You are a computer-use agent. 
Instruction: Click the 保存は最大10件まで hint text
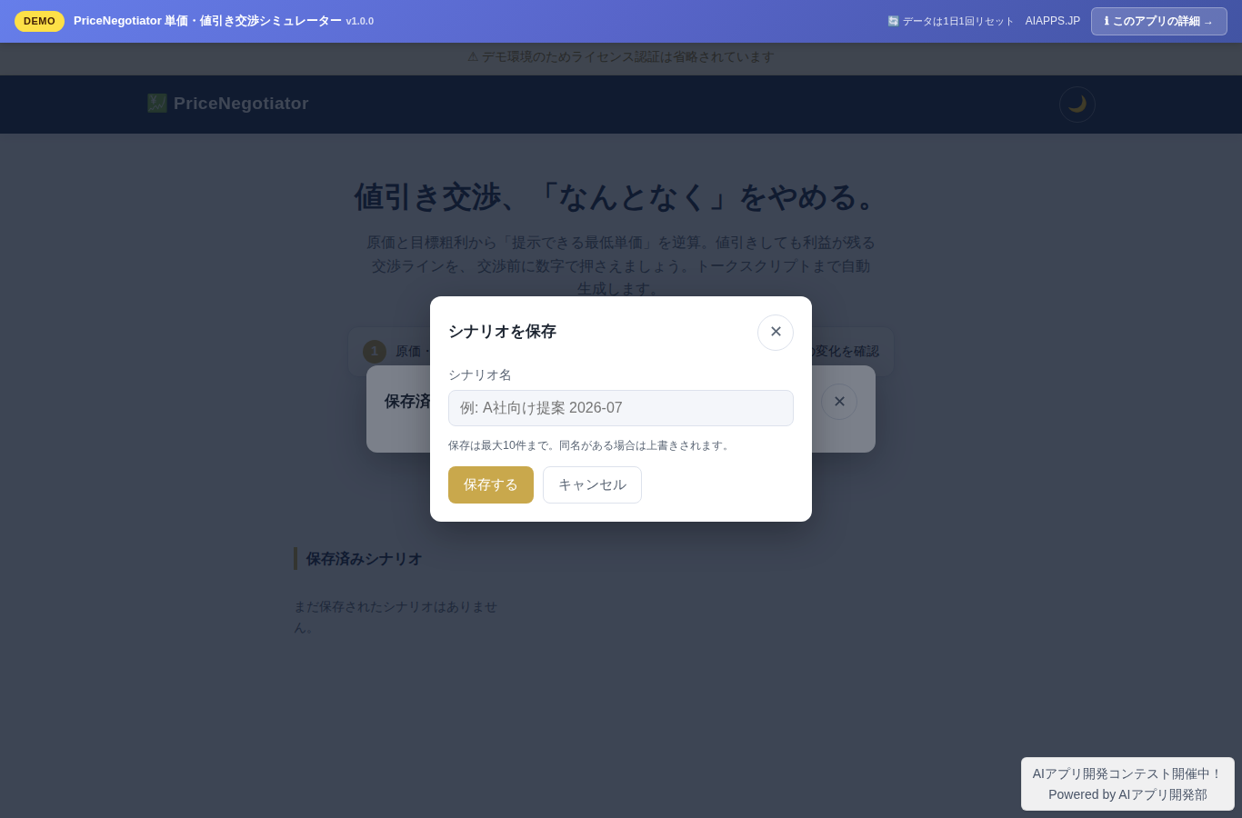click(591, 445)
